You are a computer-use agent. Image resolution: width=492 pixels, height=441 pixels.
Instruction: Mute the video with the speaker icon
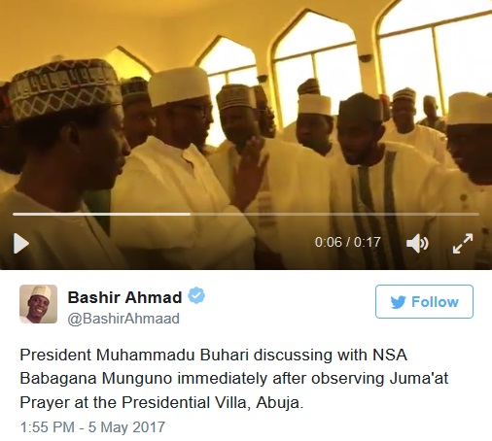(x=417, y=243)
